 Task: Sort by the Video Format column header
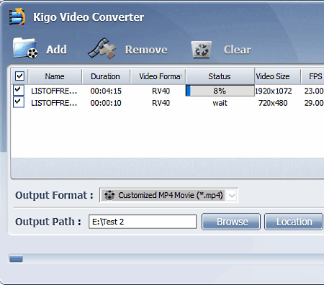(x=158, y=76)
